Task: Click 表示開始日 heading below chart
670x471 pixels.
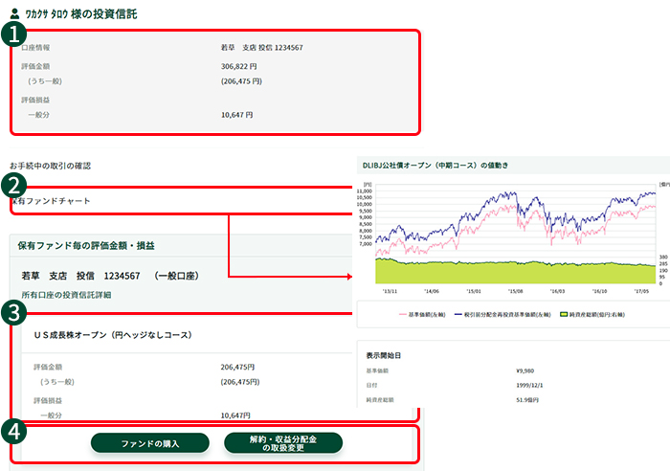Action: coord(383,355)
